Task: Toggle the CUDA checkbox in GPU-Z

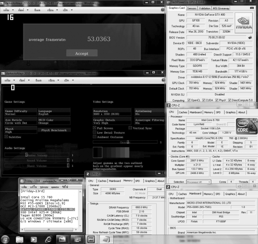Action: pyautogui.click(x=204, y=100)
